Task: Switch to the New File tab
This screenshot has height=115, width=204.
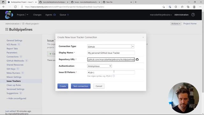Action: 117,2
